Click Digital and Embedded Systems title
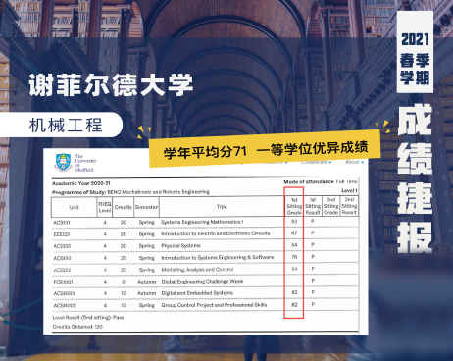The height and width of the screenshot is (361, 453). pyautogui.click(x=197, y=293)
